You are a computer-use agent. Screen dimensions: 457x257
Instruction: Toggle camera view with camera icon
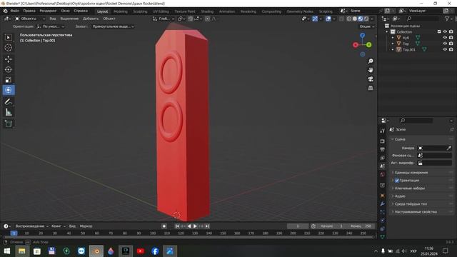click(x=371, y=79)
